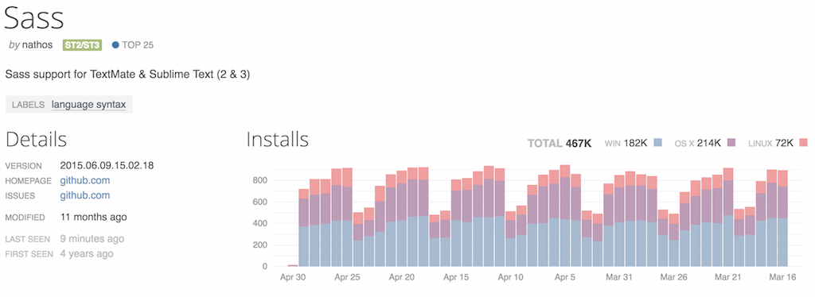
Task: Click the Mar 26 axis date label
Action: (x=673, y=277)
